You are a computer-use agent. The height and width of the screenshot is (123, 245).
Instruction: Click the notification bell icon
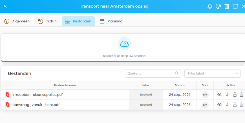210,6
